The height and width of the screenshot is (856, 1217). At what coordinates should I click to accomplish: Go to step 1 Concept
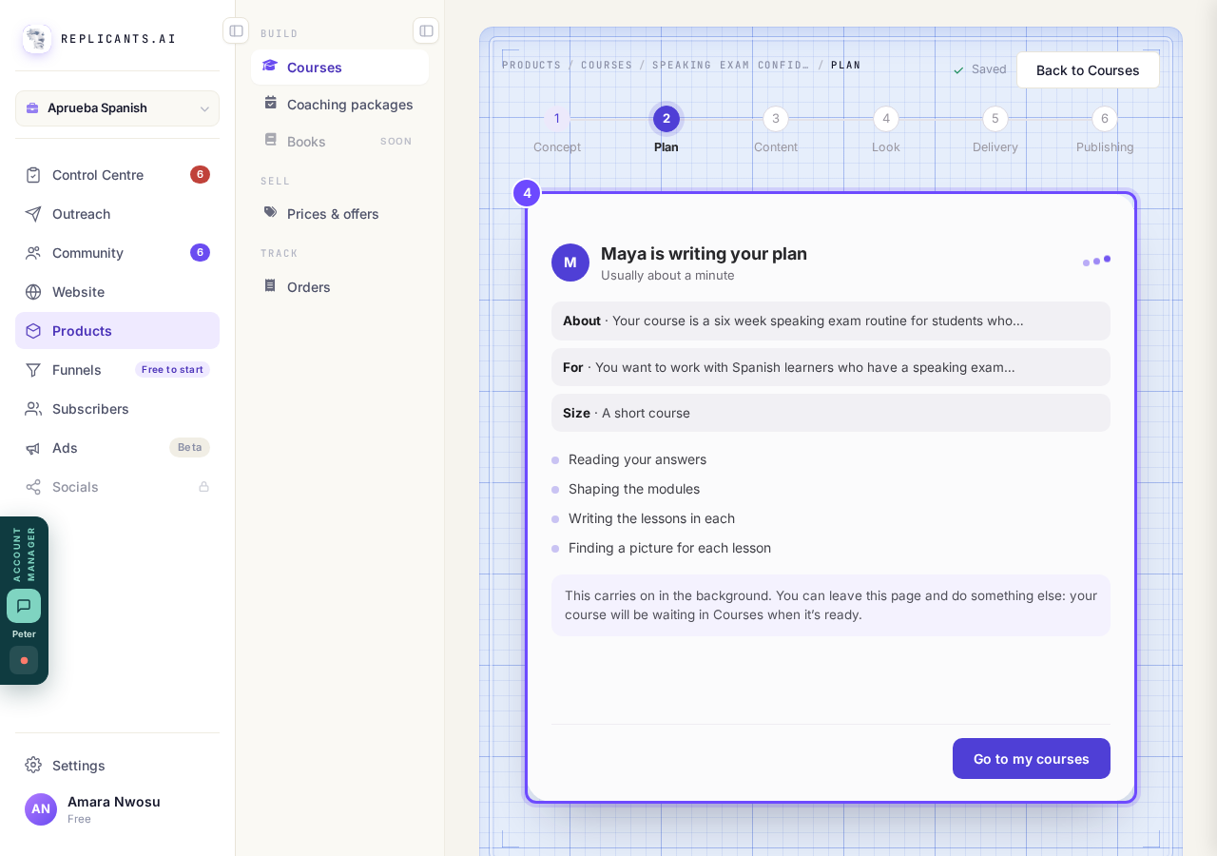pos(557,130)
